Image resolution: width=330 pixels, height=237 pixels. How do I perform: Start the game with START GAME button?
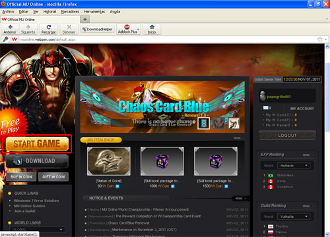[x=37, y=144]
